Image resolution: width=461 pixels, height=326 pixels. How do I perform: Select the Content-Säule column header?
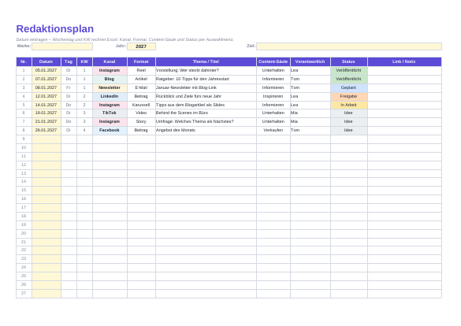coord(273,61)
